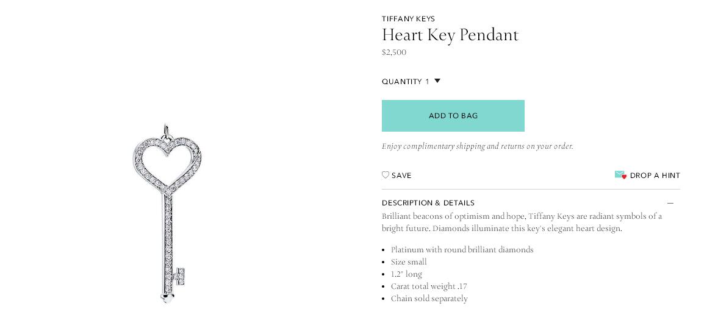Click the envelope icon for Drop a Hint
Screen dimensions: 707x320
[620, 175]
